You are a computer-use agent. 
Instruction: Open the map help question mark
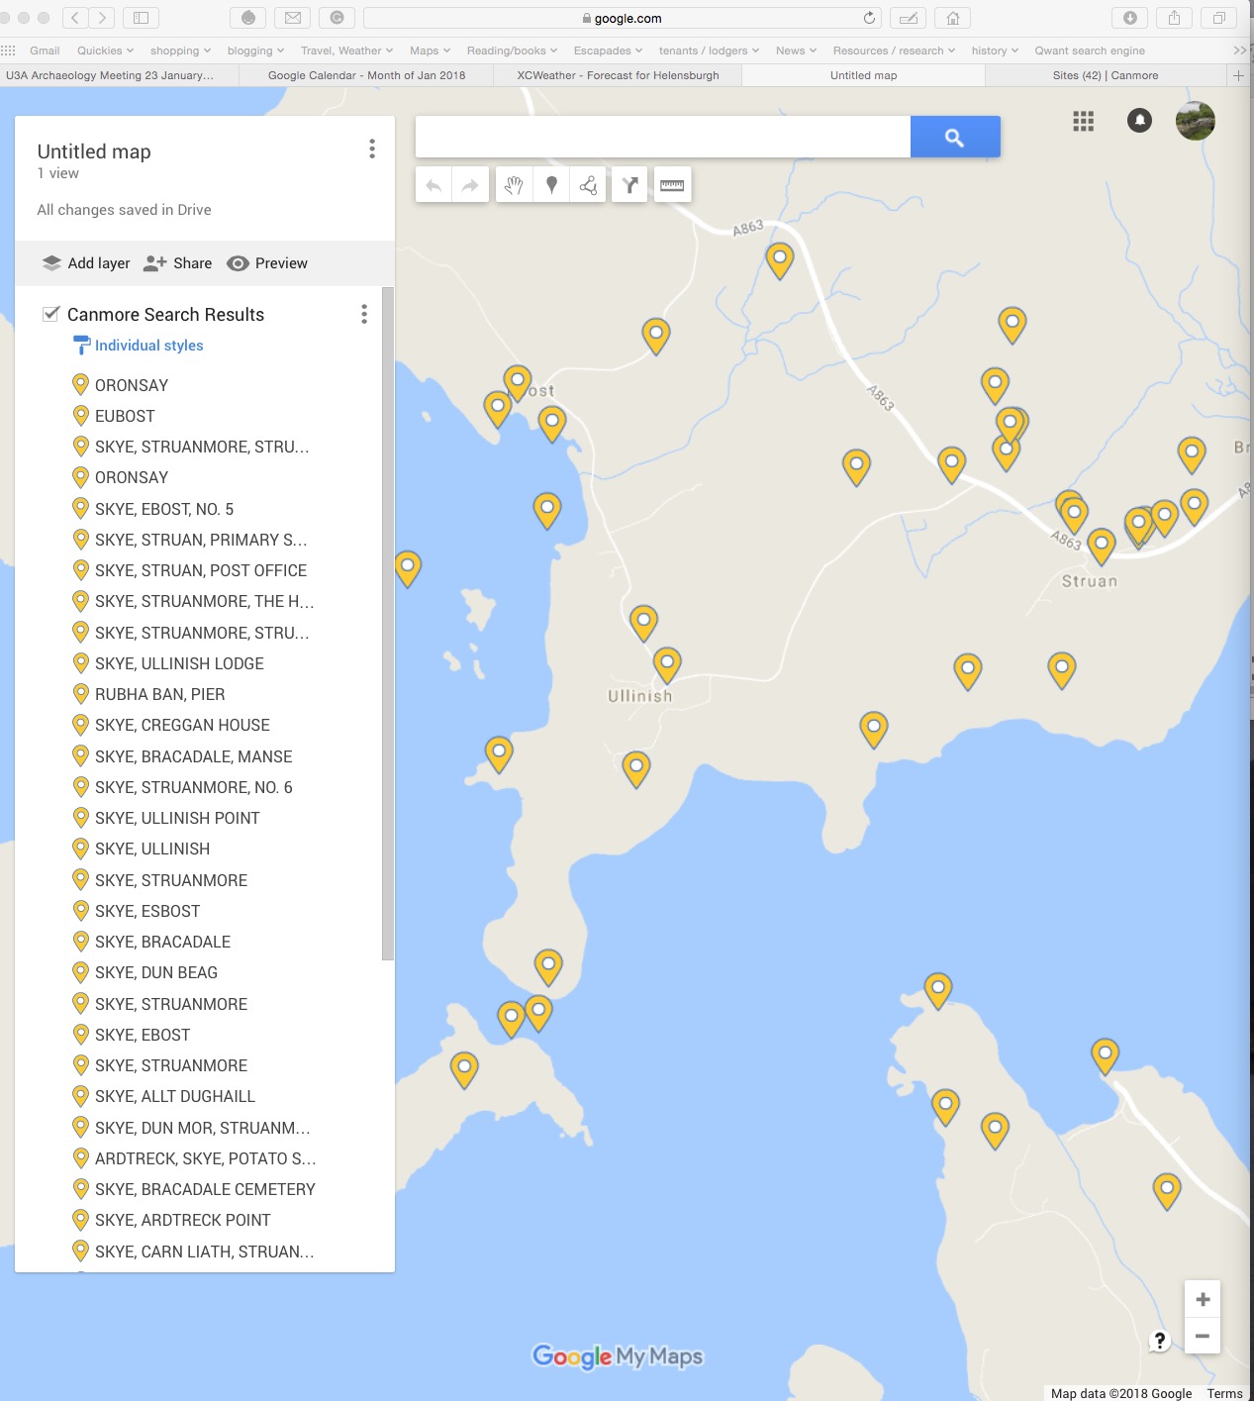pyautogui.click(x=1159, y=1341)
